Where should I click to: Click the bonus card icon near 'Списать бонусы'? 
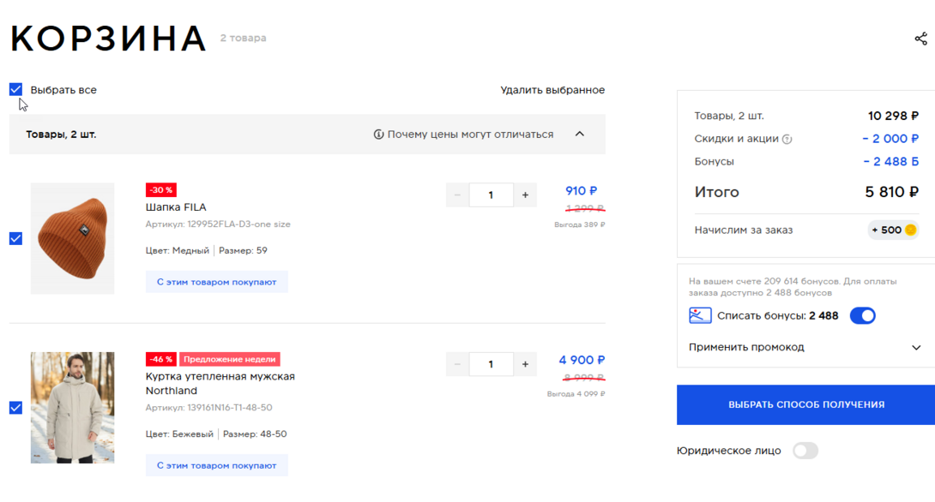point(700,316)
